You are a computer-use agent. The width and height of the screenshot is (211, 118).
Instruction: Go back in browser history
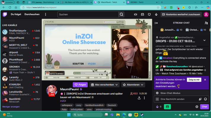pyautogui.click(x=4, y=7)
